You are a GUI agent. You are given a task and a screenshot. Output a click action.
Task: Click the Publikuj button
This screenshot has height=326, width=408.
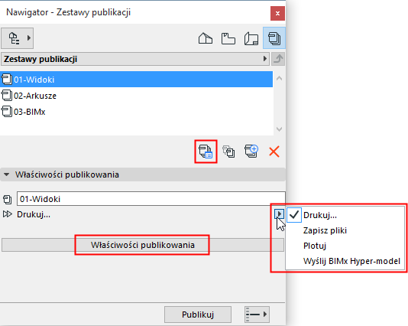(198, 315)
